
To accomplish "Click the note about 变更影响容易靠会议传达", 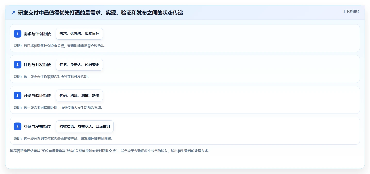I will click(x=60, y=46).
